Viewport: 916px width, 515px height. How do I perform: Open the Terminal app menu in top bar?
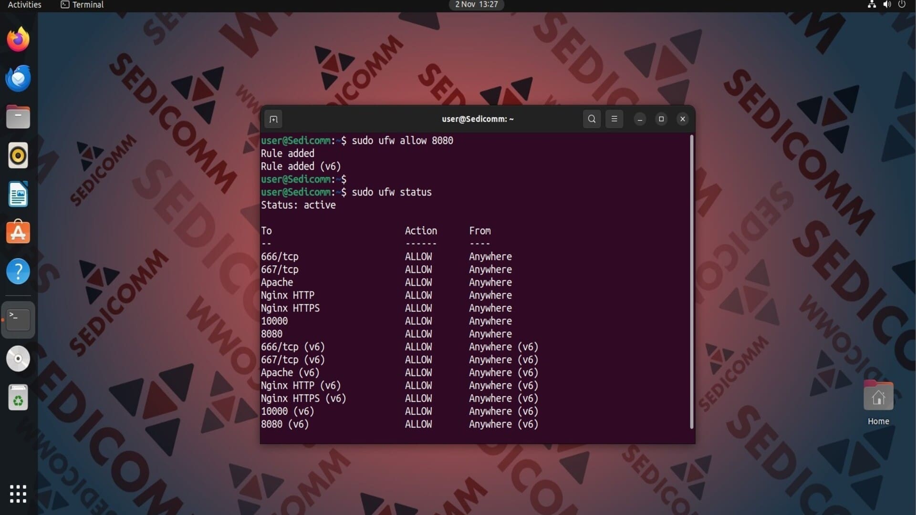pyautogui.click(x=82, y=5)
